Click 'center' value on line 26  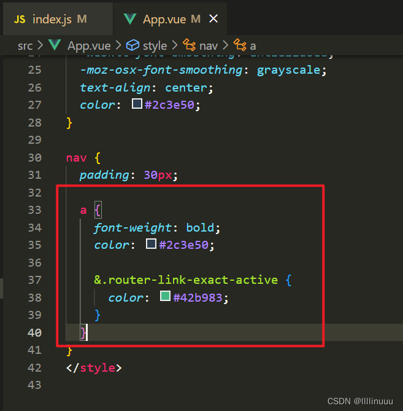coord(186,88)
